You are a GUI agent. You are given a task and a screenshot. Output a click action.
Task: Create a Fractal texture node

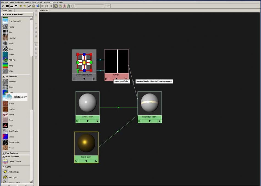pos(5,27)
